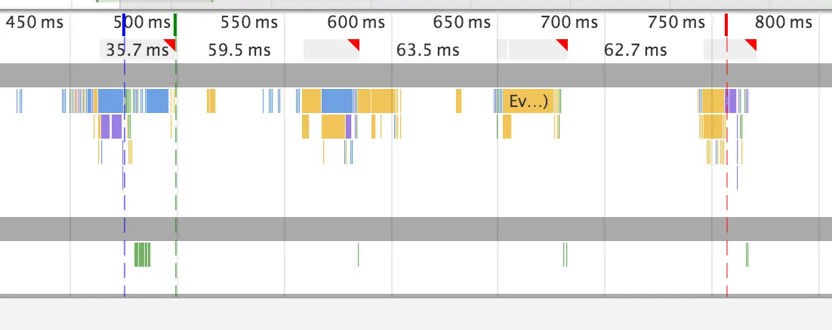Select the 63.5 ms frame

pyautogui.click(x=427, y=50)
